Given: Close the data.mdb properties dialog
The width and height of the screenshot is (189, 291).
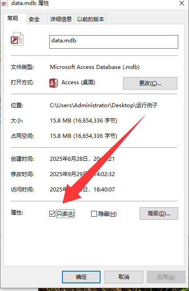Looking at the screenshot, I should pyautogui.click(x=182, y=3).
